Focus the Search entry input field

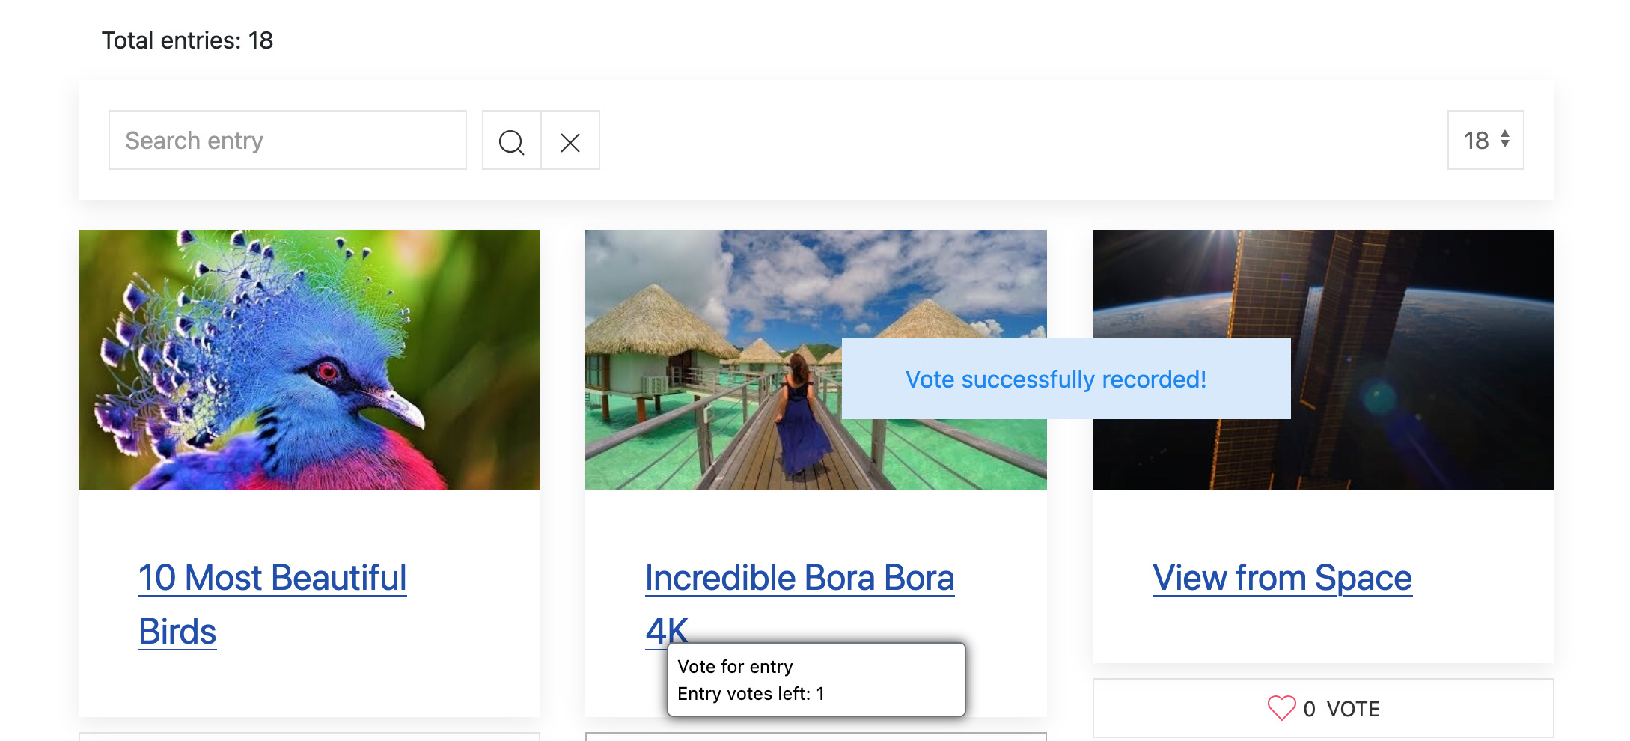[x=287, y=140]
